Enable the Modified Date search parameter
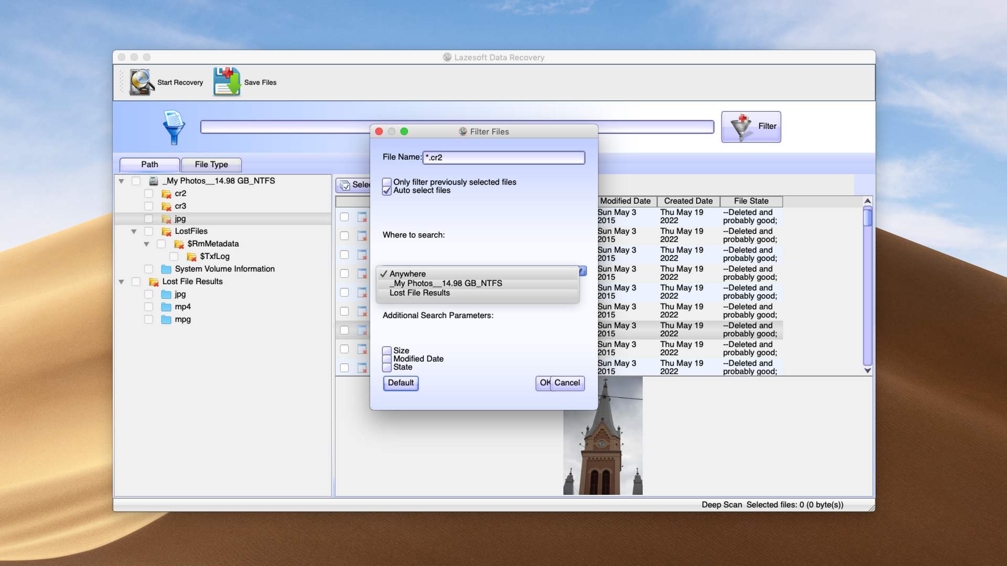This screenshot has height=566, width=1007. tap(387, 359)
